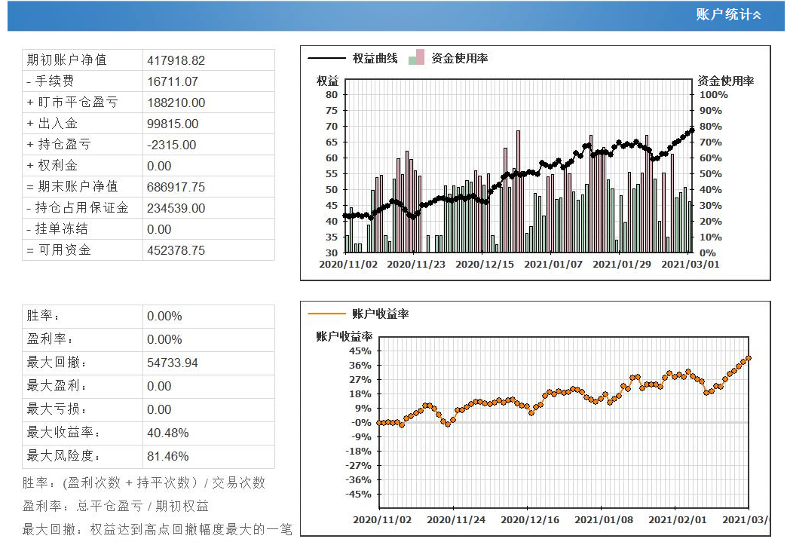
Task: Click the 资金使用率 legend label
Action: 460,58
